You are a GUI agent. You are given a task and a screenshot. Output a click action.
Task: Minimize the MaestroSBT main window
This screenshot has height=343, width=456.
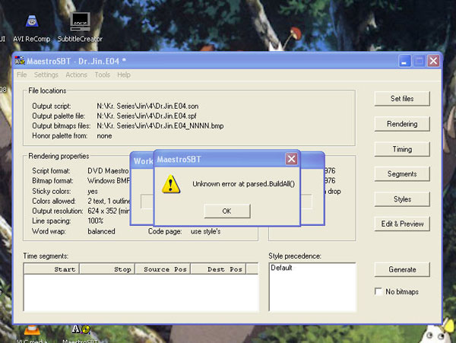tap(404, 61)
